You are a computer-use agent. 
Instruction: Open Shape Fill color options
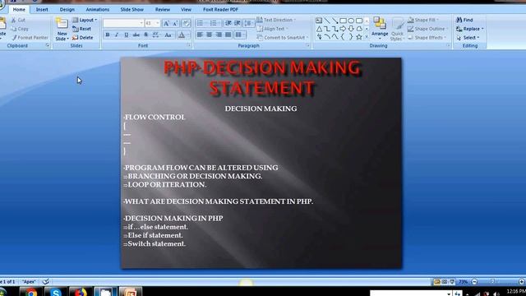click(x=424, y=20)
